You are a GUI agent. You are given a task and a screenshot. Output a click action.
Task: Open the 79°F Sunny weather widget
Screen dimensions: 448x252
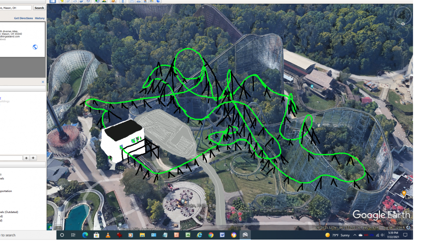pos(340,235)
